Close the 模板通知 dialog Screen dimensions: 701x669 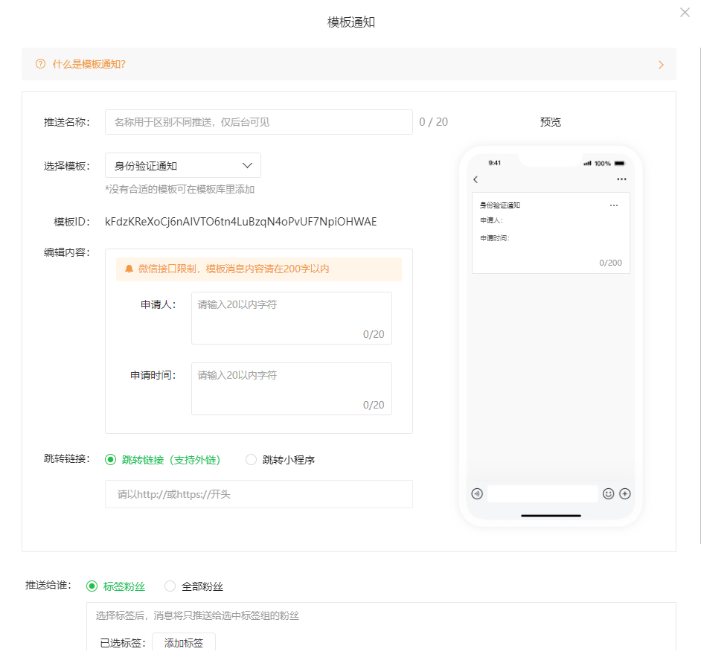click(x=685, y=12)
